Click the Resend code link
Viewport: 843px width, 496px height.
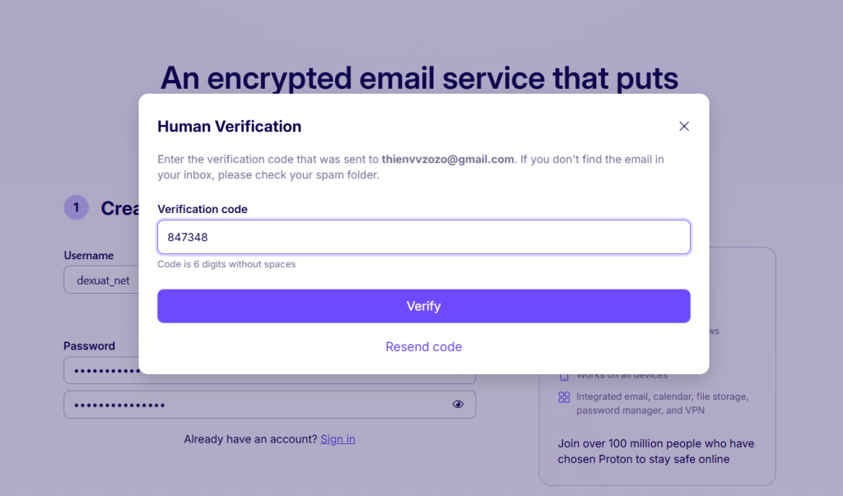pyautogui.click(x=423, y=347)
